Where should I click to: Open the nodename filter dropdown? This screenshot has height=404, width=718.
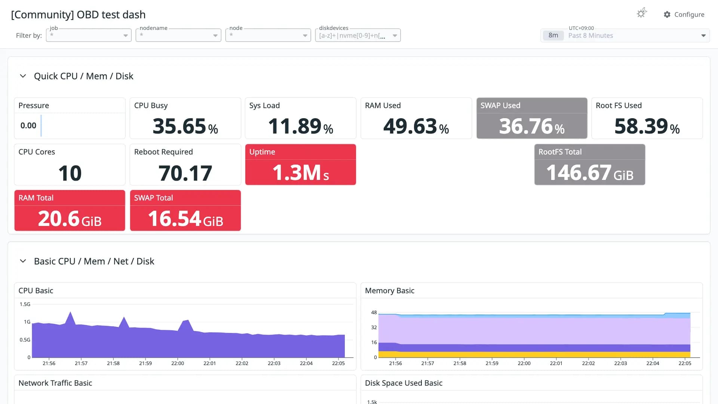pyautogui.click(x=178, y=35)
